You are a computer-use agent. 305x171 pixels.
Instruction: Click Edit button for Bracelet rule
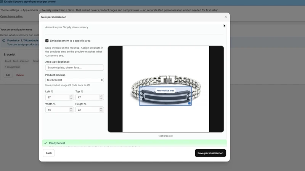point(8,75)
